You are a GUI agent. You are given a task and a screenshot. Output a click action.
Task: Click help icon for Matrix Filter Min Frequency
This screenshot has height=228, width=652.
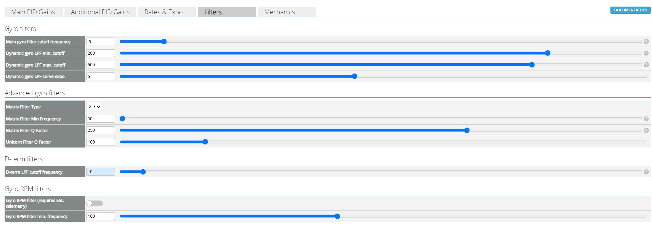tap(646, 119)
